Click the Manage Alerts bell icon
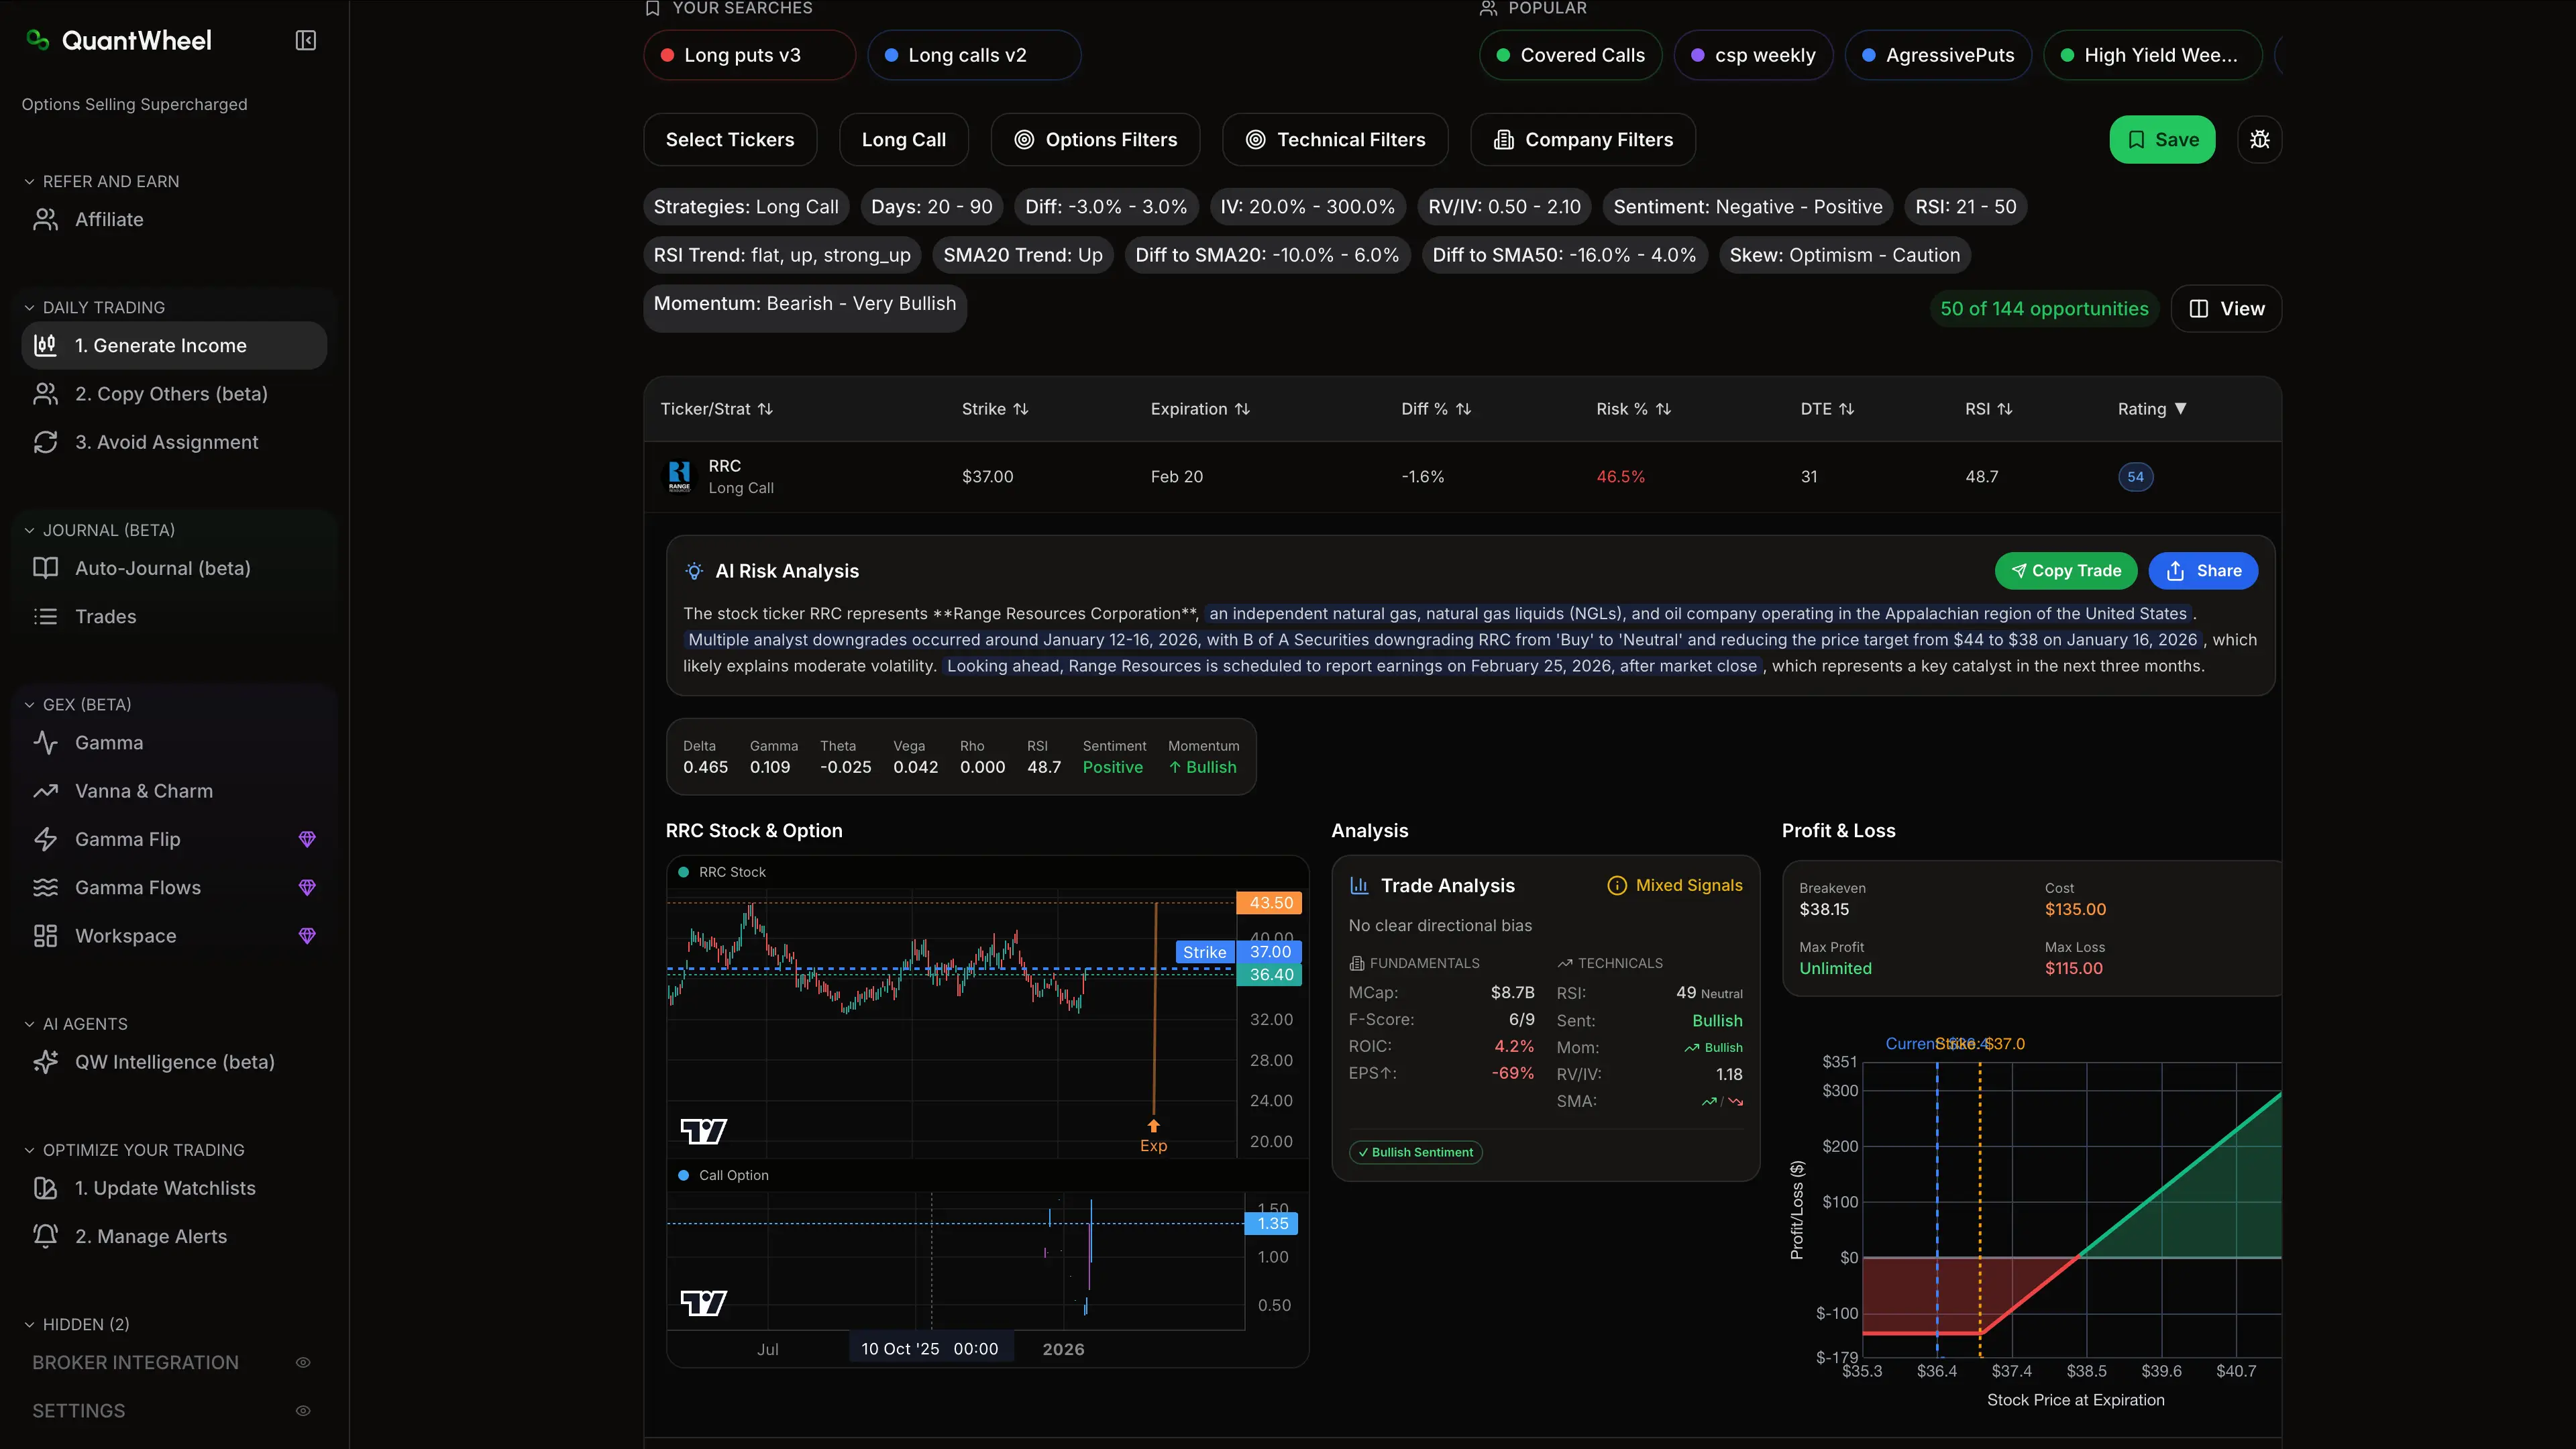The height and width of the screenshot is (1449, 2576). 45,1236
